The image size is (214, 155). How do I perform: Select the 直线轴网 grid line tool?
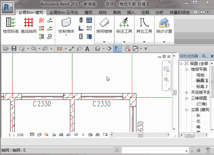pyautogui.click(x=29, y=25)
